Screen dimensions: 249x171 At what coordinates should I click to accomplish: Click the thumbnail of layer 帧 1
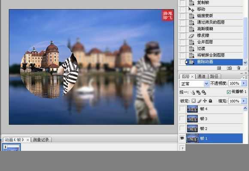click(192, 138)
